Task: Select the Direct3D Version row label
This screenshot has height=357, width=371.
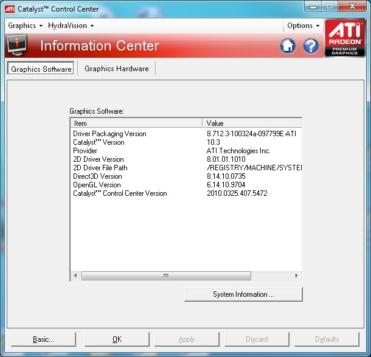Action: click(97, 176)
